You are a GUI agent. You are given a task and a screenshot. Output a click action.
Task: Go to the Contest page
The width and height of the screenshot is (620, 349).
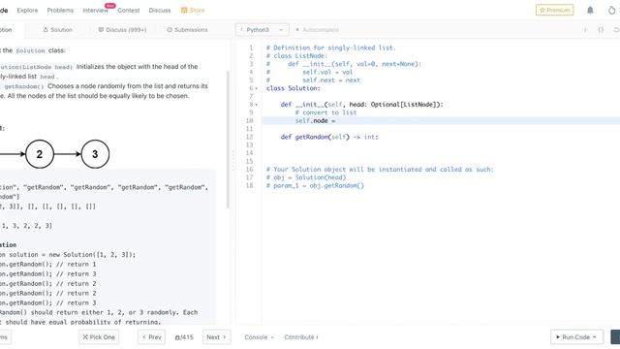click(129, 11)
